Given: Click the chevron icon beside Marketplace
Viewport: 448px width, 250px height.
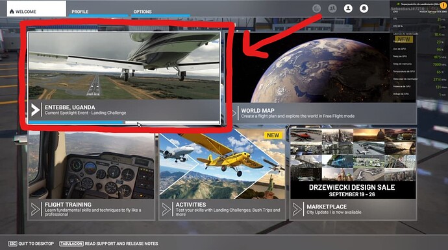Looking at the screenshot, I should [297, 209].
